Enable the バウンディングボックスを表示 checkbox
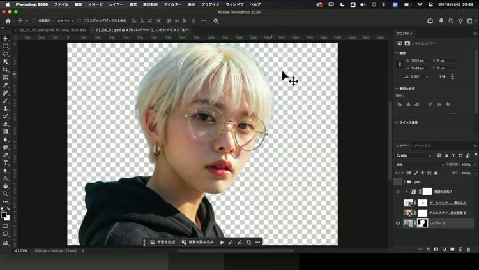 [x=80, y=20]
